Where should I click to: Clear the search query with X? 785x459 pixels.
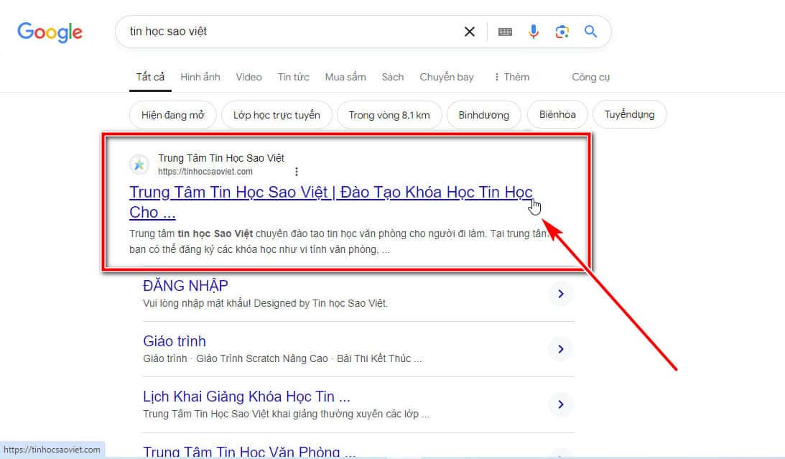coord(470,32)
